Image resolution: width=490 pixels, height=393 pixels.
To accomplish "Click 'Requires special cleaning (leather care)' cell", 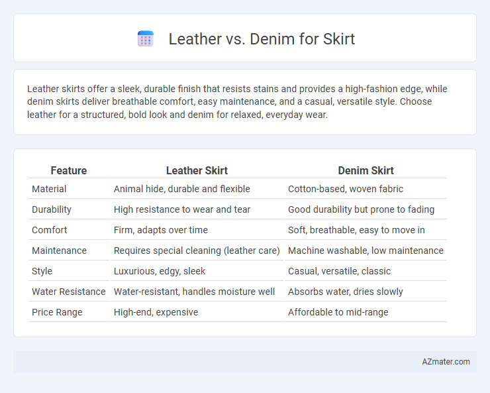I will (197, 251).
